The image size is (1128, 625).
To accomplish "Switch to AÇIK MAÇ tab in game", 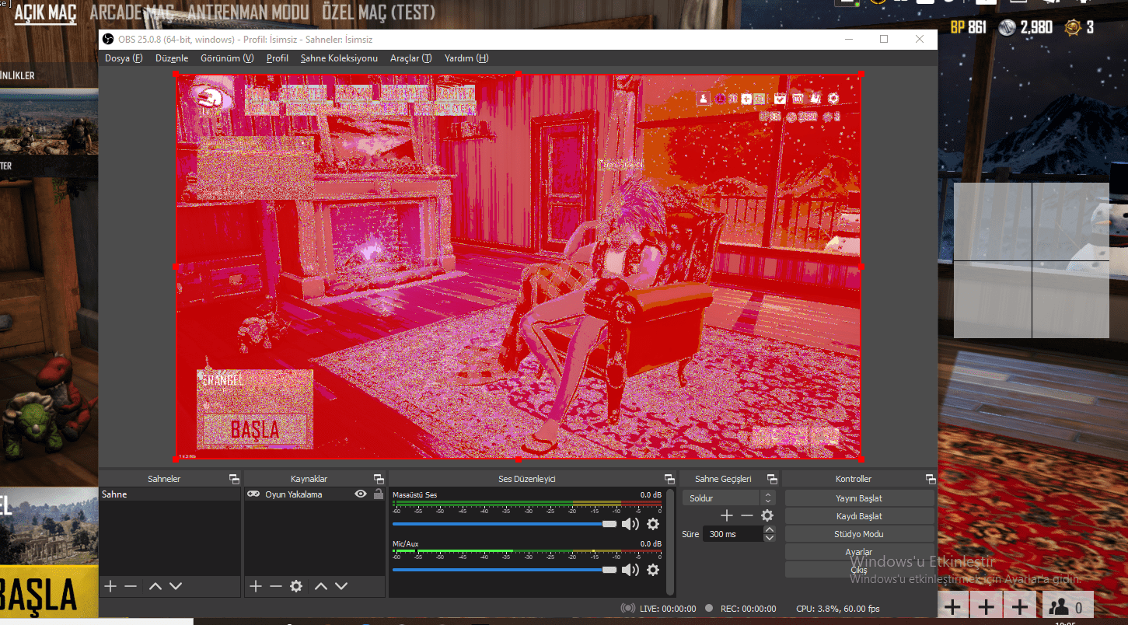I will coord(45,13).
